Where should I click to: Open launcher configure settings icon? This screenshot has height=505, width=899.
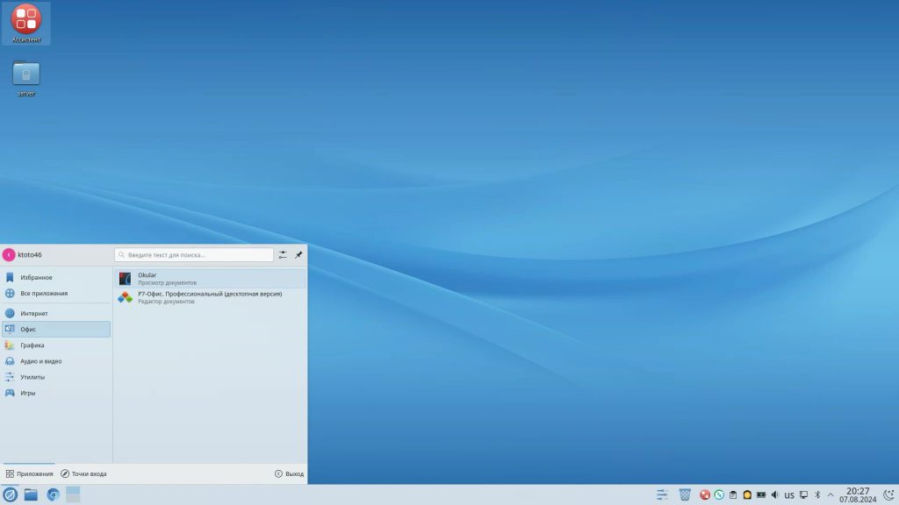tap(283, 255)
